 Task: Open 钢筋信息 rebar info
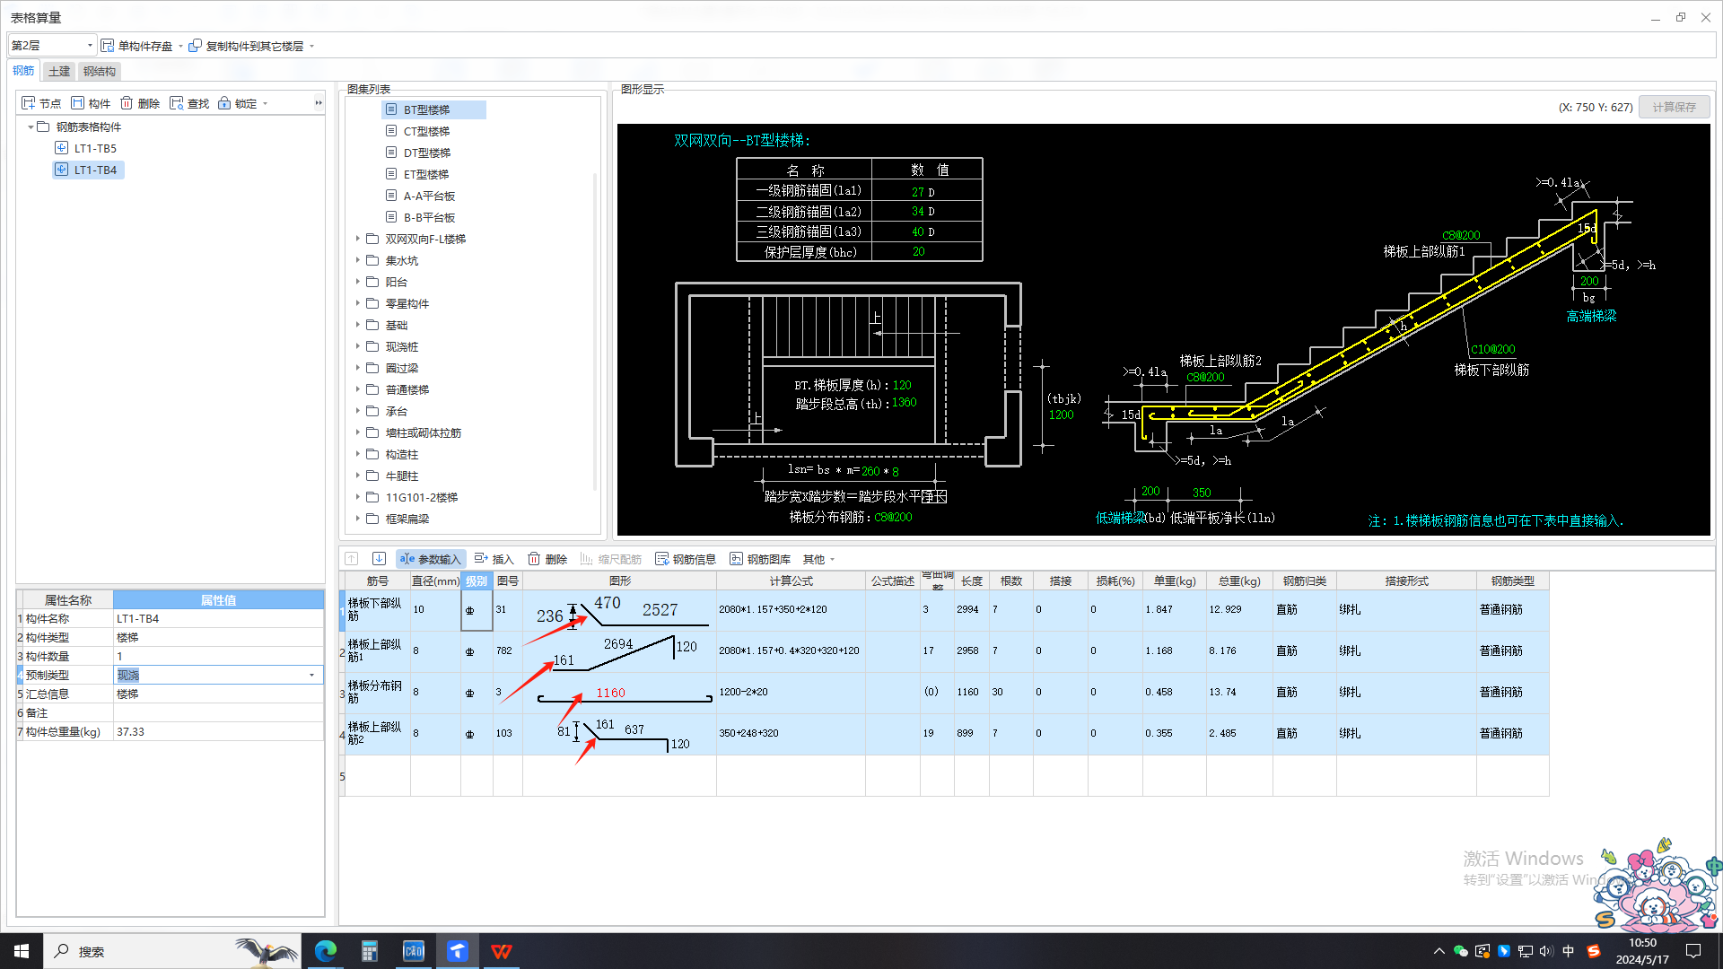click(x=686, y=558)
